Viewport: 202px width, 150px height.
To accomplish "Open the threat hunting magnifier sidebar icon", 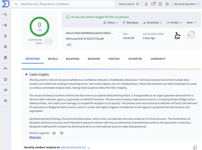I will pyautogui.click(x=5, y=14).
